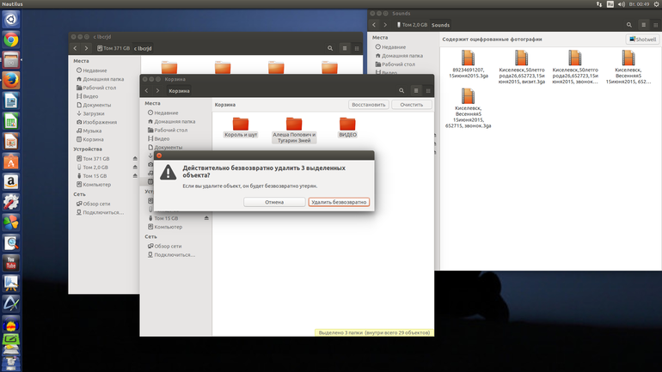Viewport: 662px width, 372px height.
Task: Select the Король и шут folder
Action: pos(241,127)
